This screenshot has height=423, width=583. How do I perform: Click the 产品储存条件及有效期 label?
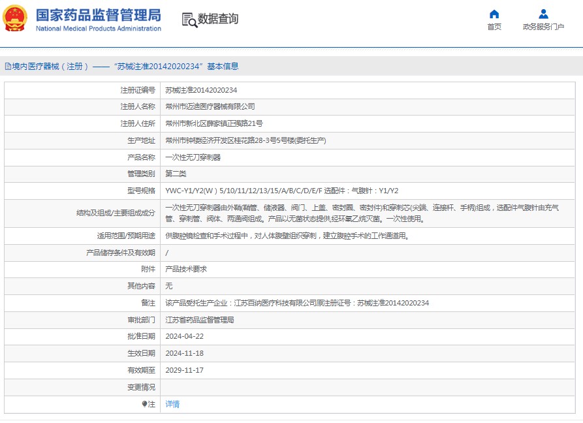(x=121, y=253)
